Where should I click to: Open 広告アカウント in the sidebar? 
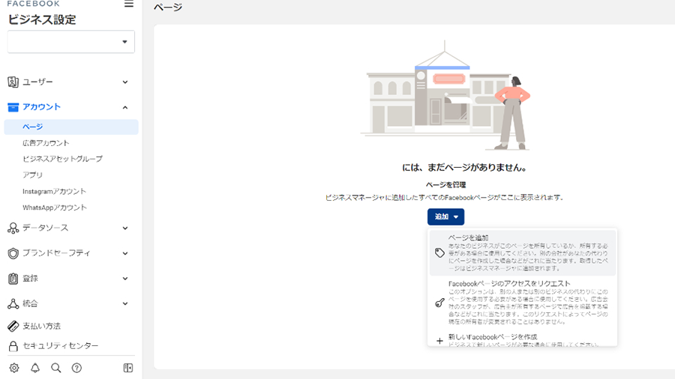[46, 143]
